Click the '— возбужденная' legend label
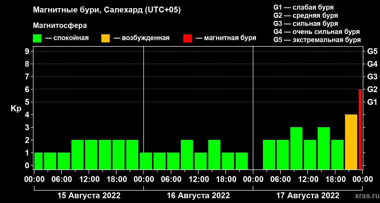 coord(141,38)
